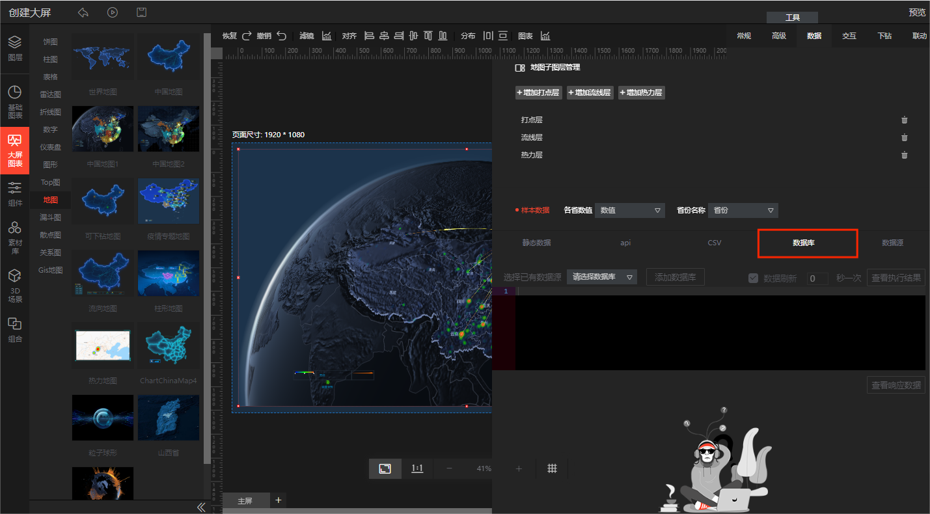Screen dimensions: 930x514
Task: Collapse the chart list with double chevron
Action: click(201, 507)
